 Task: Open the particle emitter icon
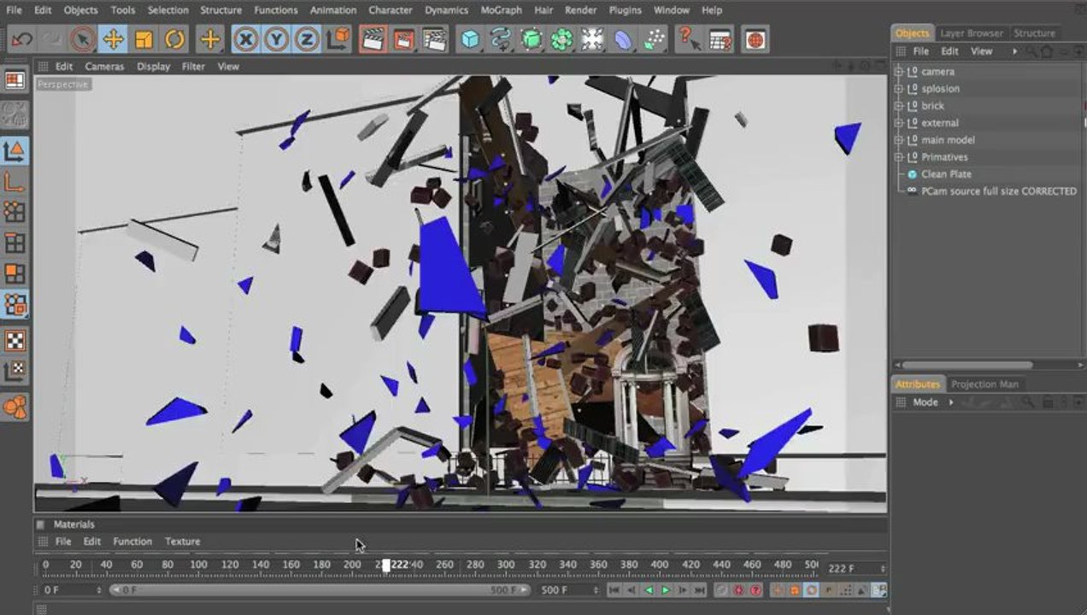[654, 38]
